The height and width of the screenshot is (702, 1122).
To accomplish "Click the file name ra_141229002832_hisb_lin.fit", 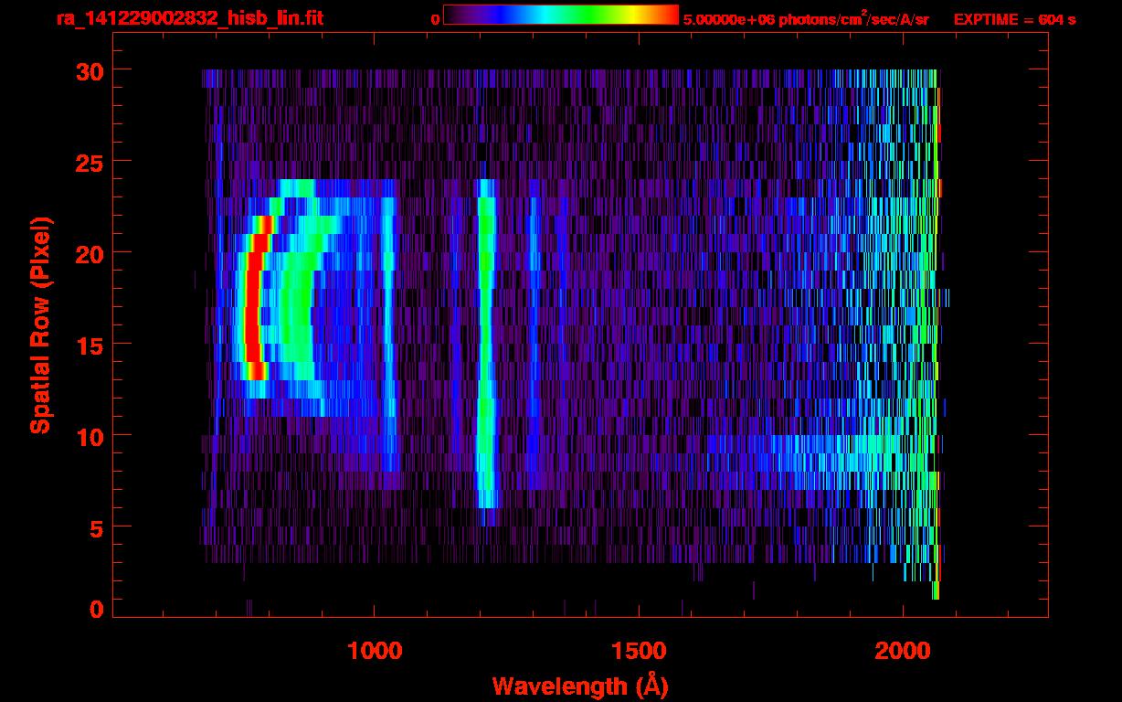I will (x=189, y=18).
